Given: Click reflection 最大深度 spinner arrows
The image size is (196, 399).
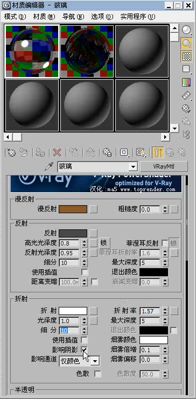Looking at the screenshot, I should [x=165, y=262].
